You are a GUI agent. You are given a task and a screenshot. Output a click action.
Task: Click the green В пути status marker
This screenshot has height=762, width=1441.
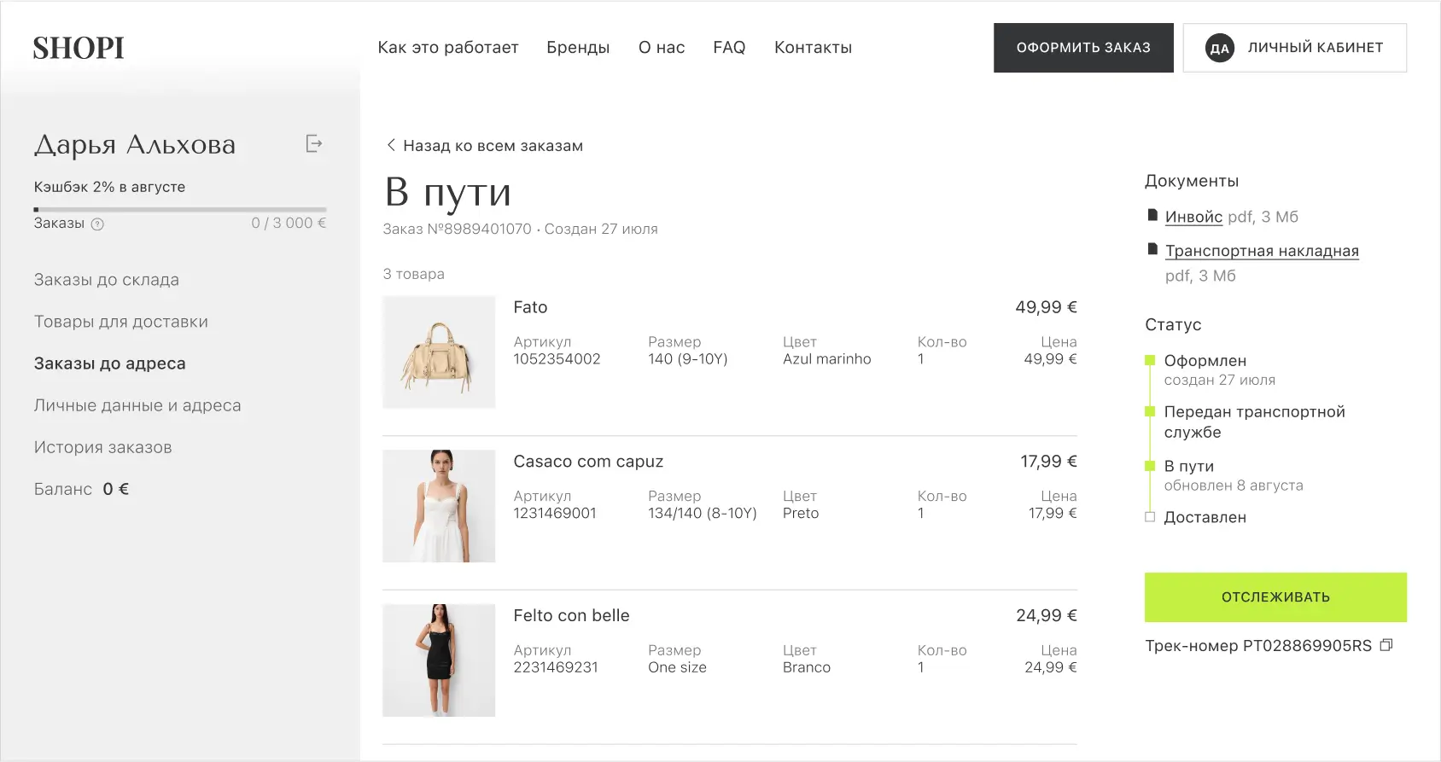click(1150, 466)
